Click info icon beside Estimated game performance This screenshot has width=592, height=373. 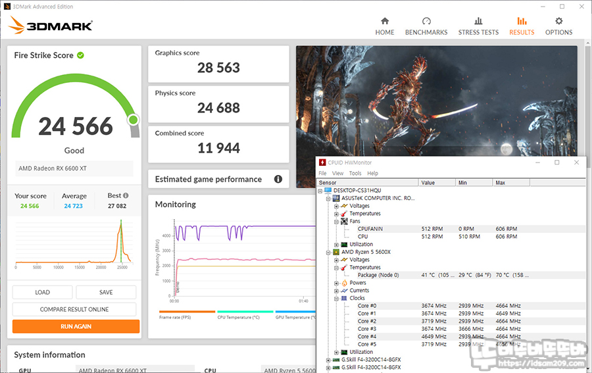(278, 179)
